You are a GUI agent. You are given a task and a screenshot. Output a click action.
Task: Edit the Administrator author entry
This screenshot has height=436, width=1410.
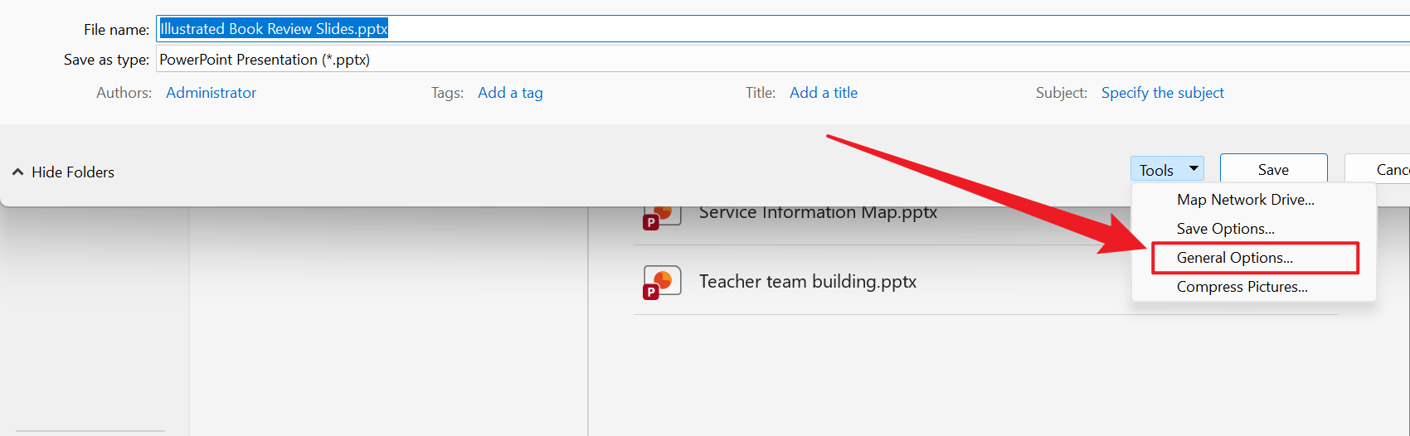pyautogui.click(x=211, y=93)
